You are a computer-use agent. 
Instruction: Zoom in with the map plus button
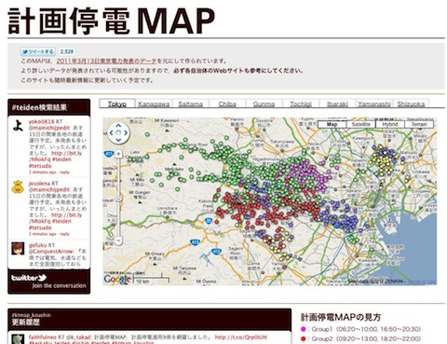[x=118, y=154]
